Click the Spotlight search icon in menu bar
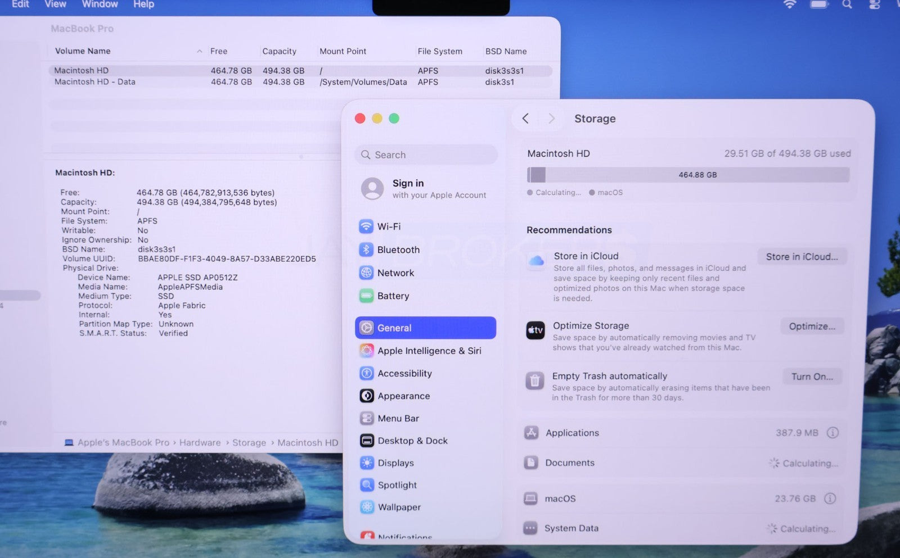The image size is (900, 558). click(847, 4)
